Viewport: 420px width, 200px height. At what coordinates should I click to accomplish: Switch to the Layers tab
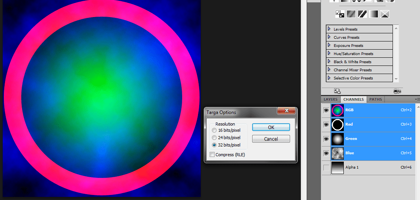pos(330,100)
